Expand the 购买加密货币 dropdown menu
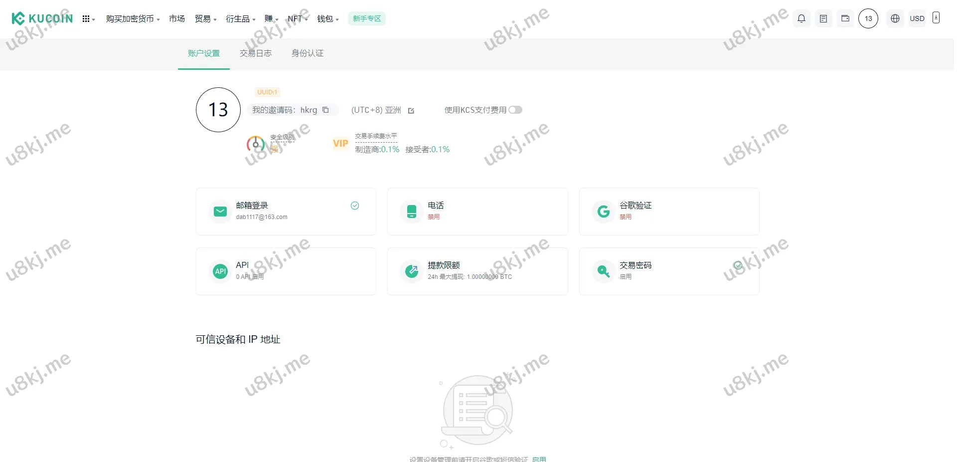The image size is (957, 462). [x=133, y=19]
